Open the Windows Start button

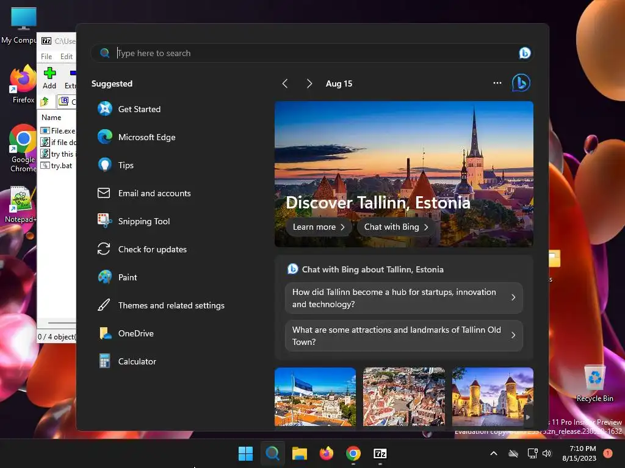pyautogui.click(x=245, y=453)
